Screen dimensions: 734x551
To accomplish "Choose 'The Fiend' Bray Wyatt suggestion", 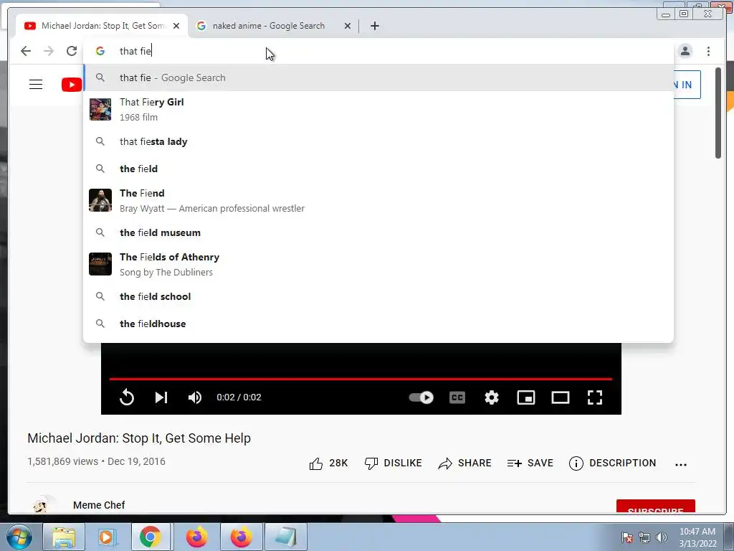I will tap(378, 201).
